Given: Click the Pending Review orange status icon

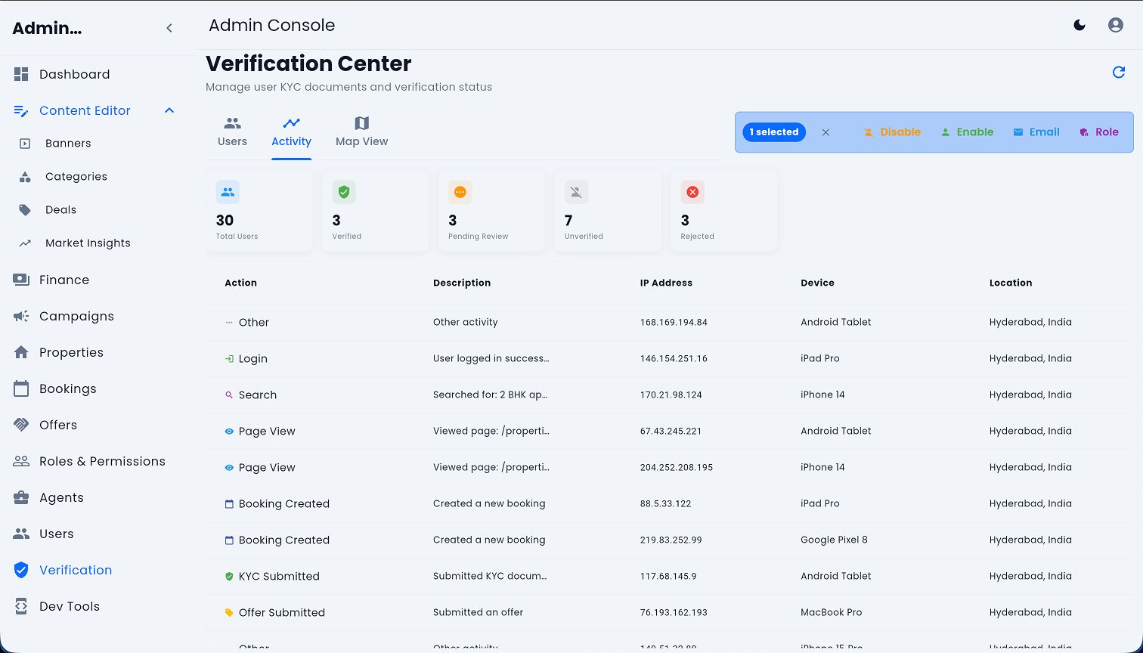Looking at the screenshot, I should 460,192.
